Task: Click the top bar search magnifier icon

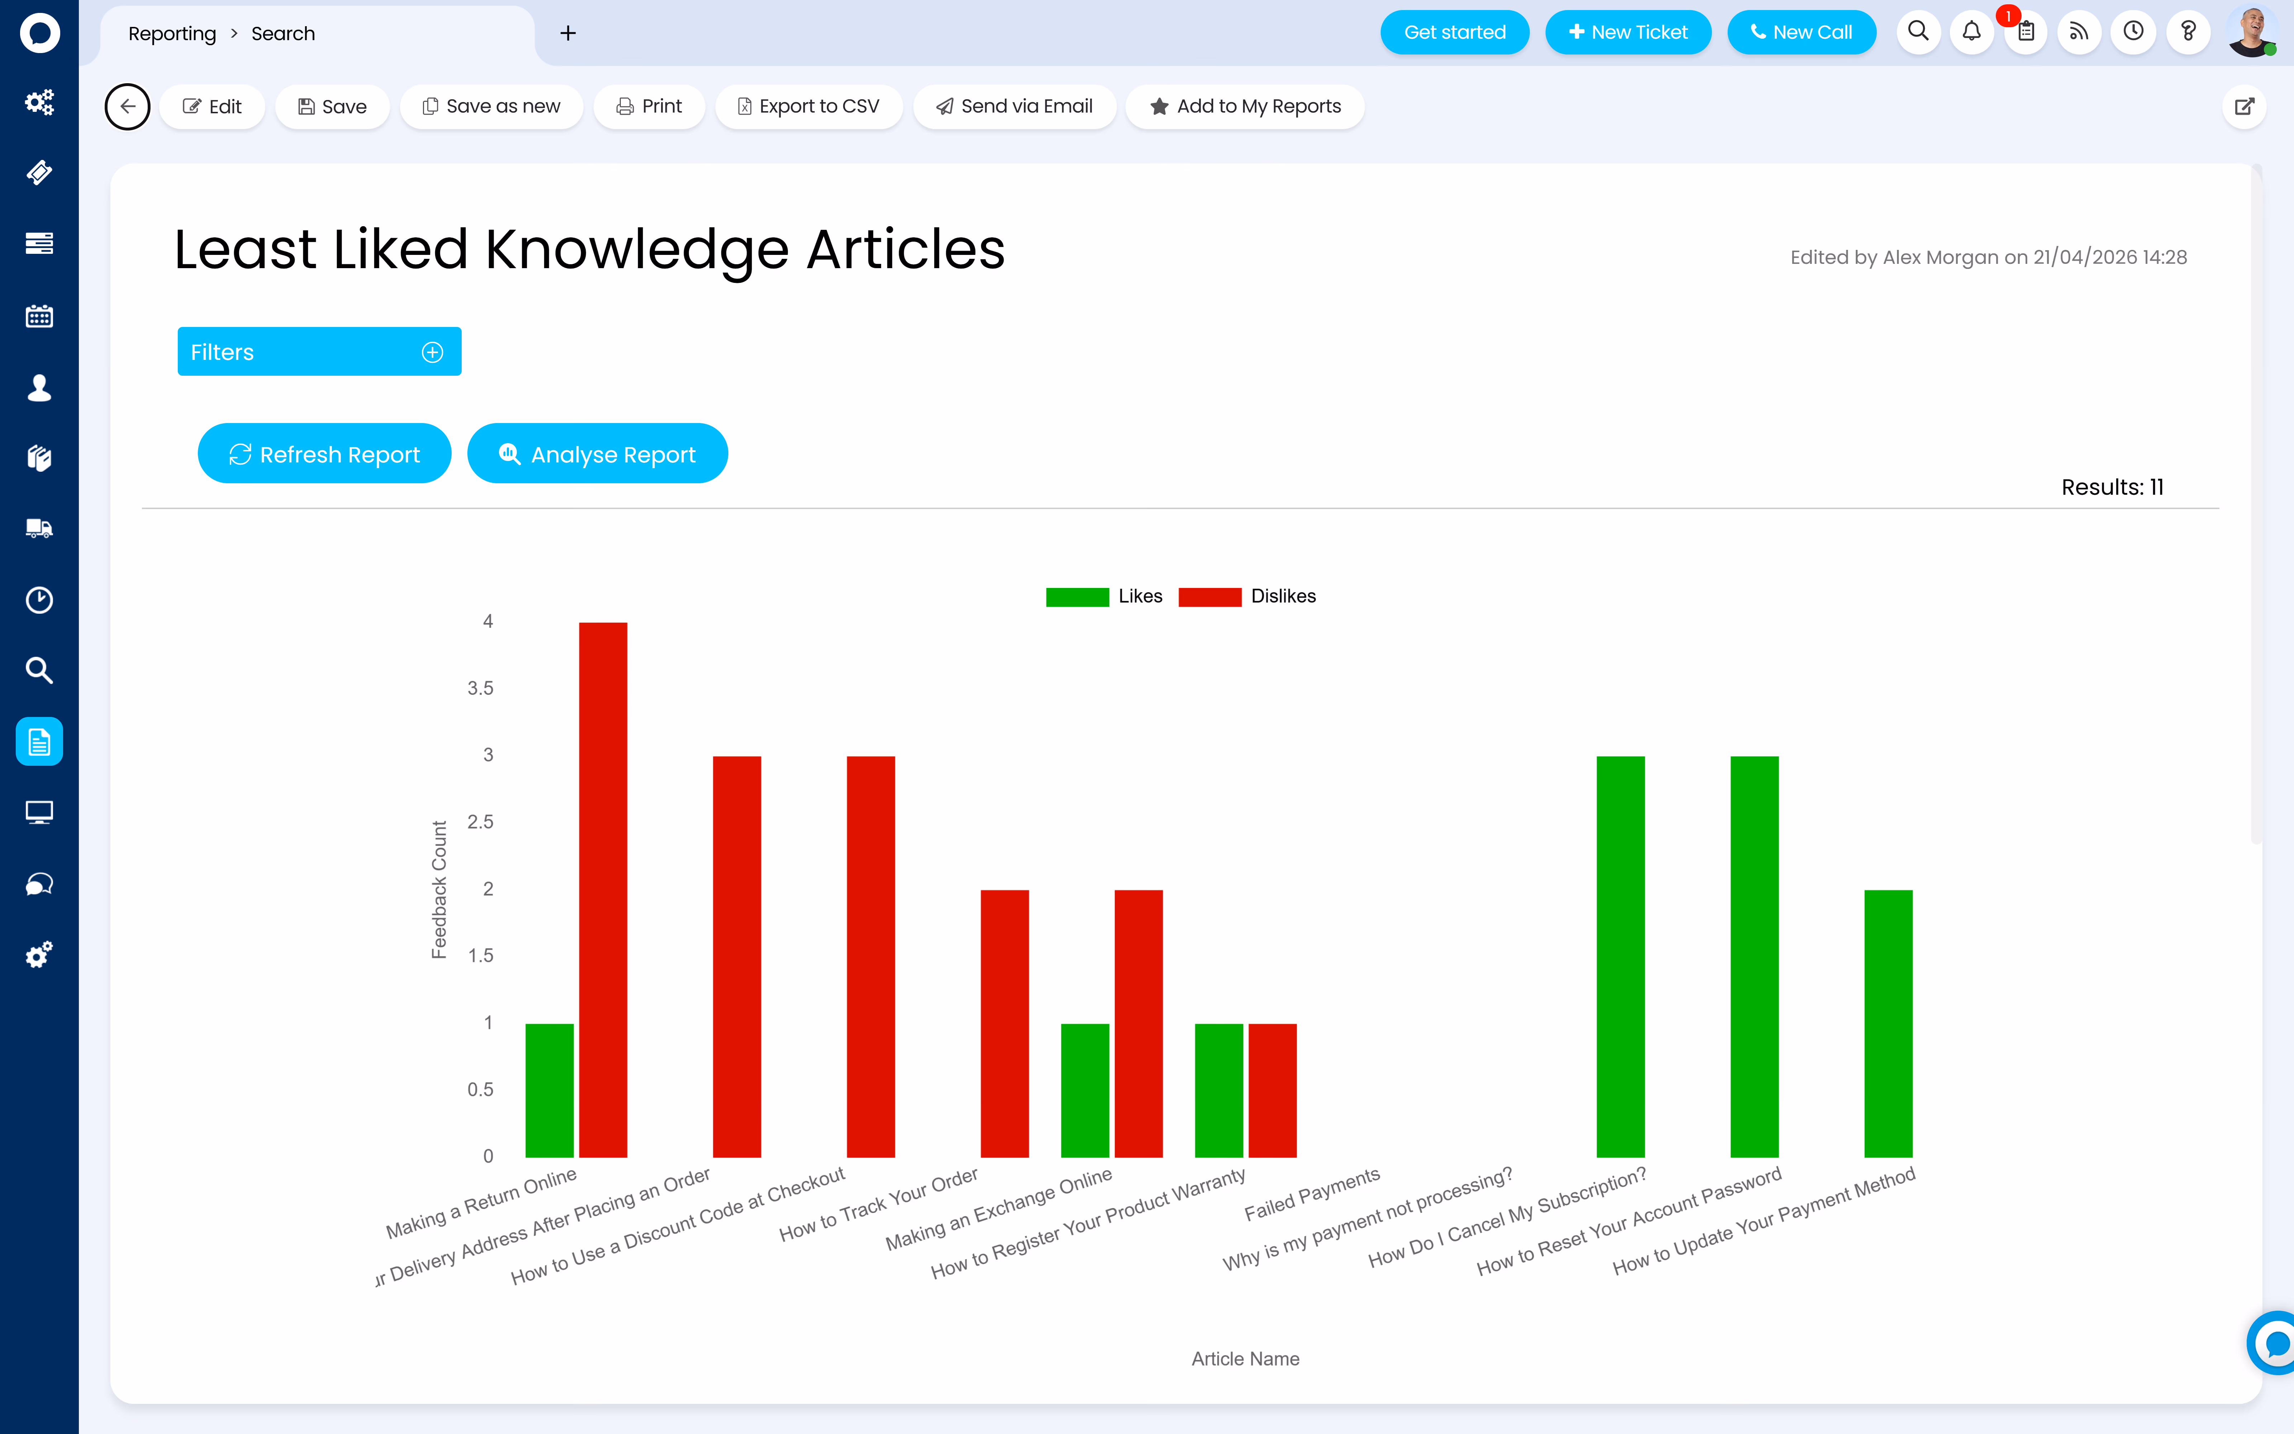Action: [x=1919, y=32]
